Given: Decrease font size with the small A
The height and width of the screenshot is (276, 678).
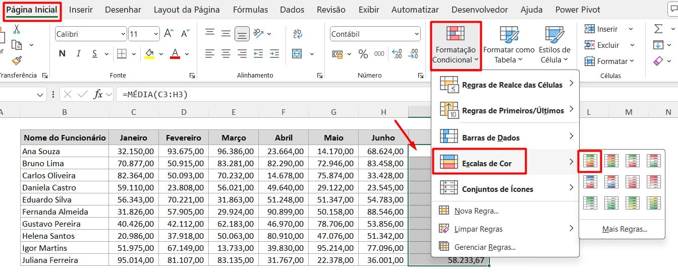Looking at the screenshot, I should click(185, 34).
